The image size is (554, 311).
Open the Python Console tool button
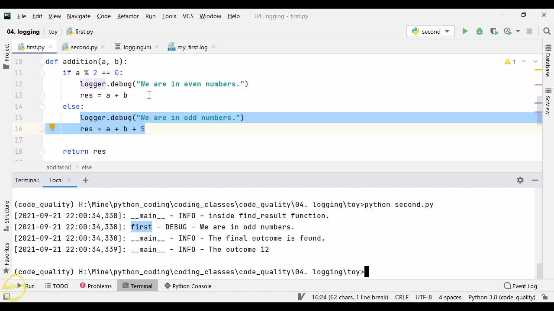(188, 286)
